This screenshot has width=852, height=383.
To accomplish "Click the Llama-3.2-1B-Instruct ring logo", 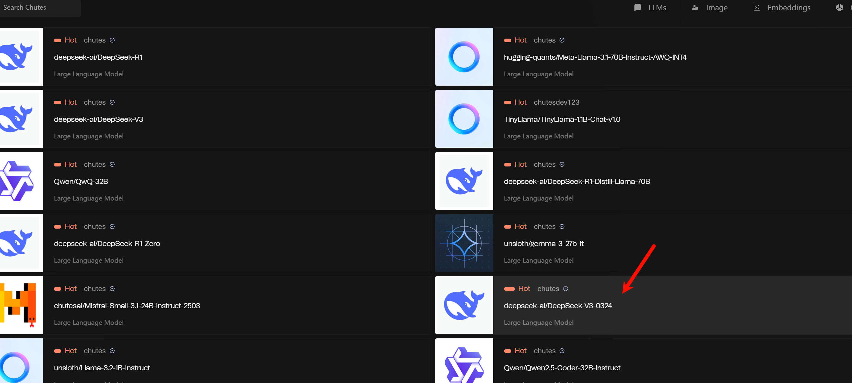I will (21, 361).
